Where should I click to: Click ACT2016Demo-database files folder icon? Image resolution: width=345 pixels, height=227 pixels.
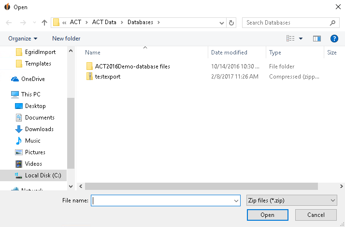pyautogui.click(x=89, y=66)
